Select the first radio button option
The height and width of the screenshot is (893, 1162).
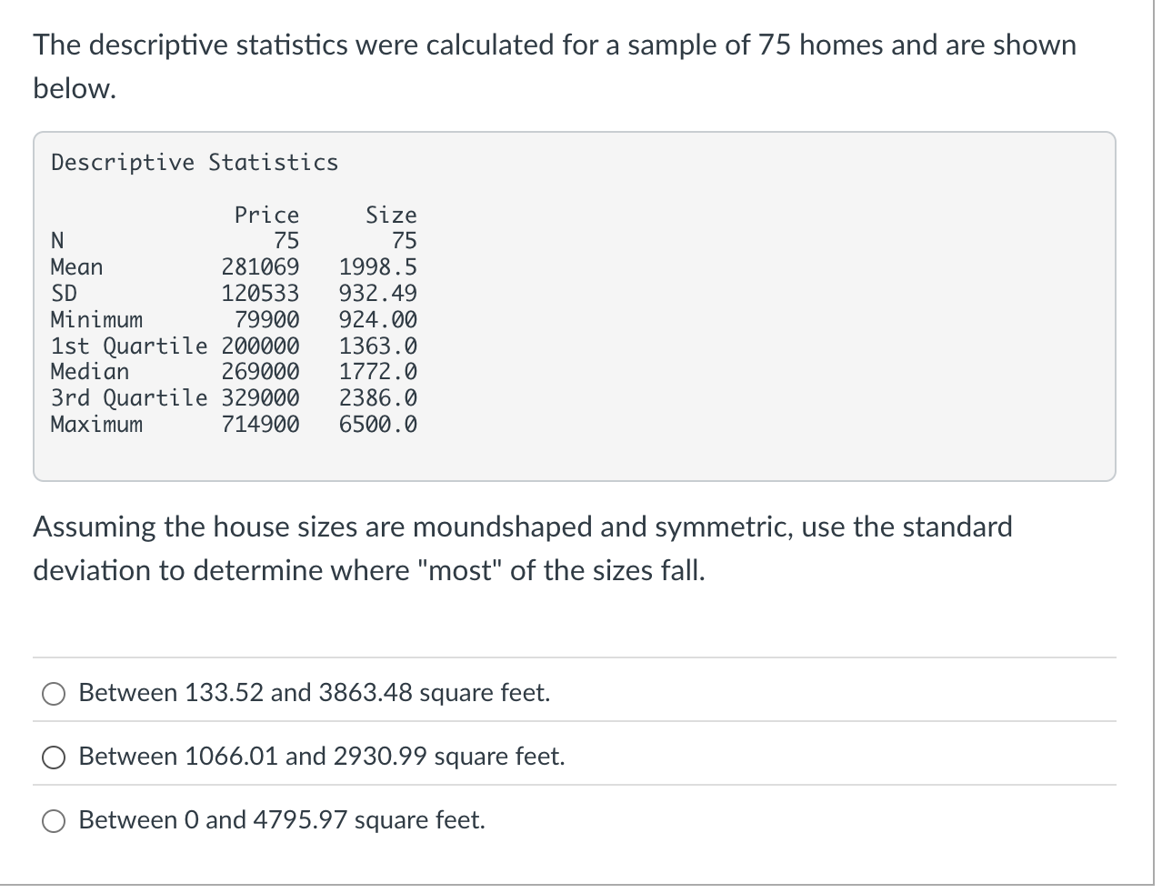click(54, 694)
